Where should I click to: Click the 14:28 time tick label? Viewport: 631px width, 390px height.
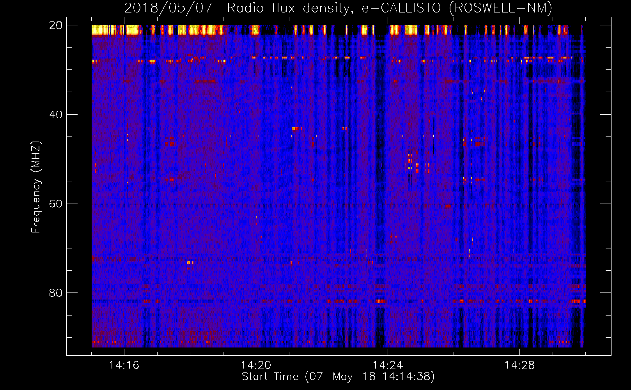point(519,365)
